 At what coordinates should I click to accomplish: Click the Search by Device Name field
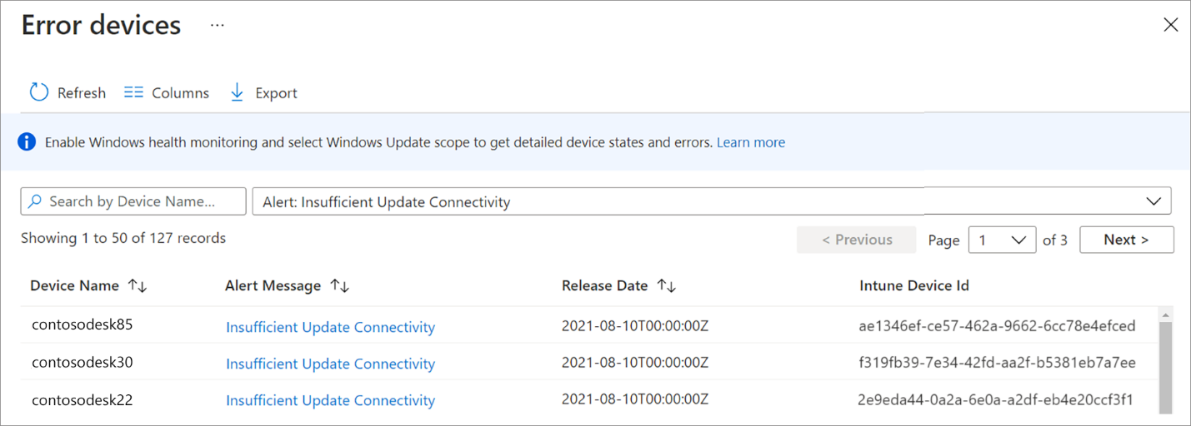pos(133,201)
